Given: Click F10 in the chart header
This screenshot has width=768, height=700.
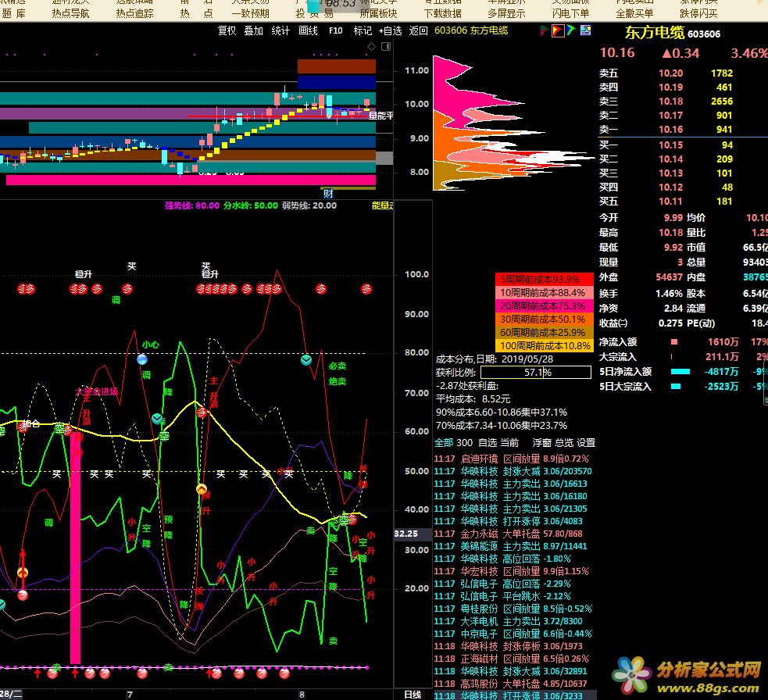Looking at the screenshot, I should pyautogui.click(x=335, y=31).
